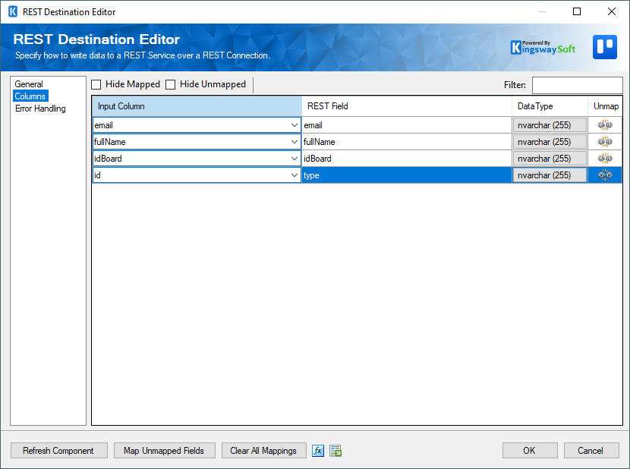Click the fullName row nvarchar (255) datatype
This screenshot has height=469, width=630.
click(x=550, y=142)
